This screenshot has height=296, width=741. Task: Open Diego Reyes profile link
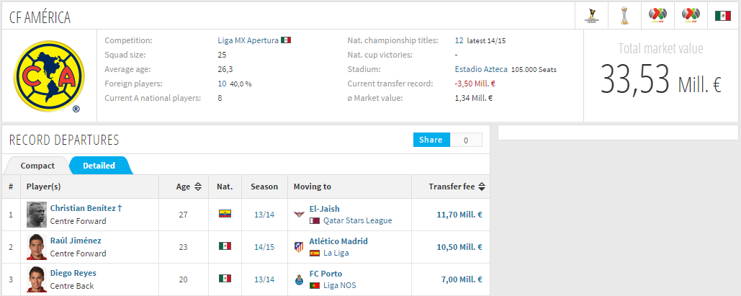point(73,273)
